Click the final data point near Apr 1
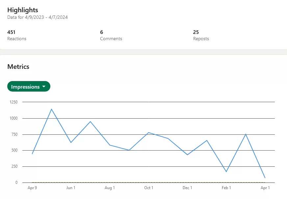287x199 pixels. click(x=265, y=177)
